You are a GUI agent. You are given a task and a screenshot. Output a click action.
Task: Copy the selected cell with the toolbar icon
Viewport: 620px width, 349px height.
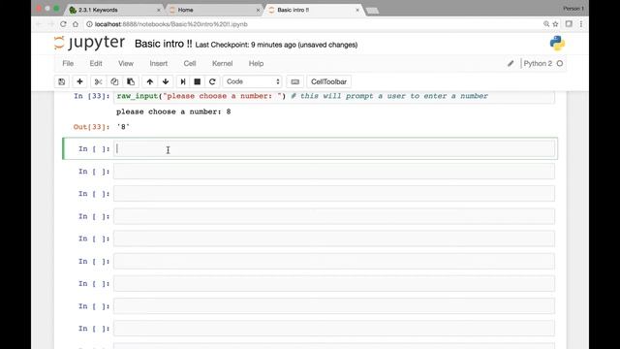click(x=114, y=81)
